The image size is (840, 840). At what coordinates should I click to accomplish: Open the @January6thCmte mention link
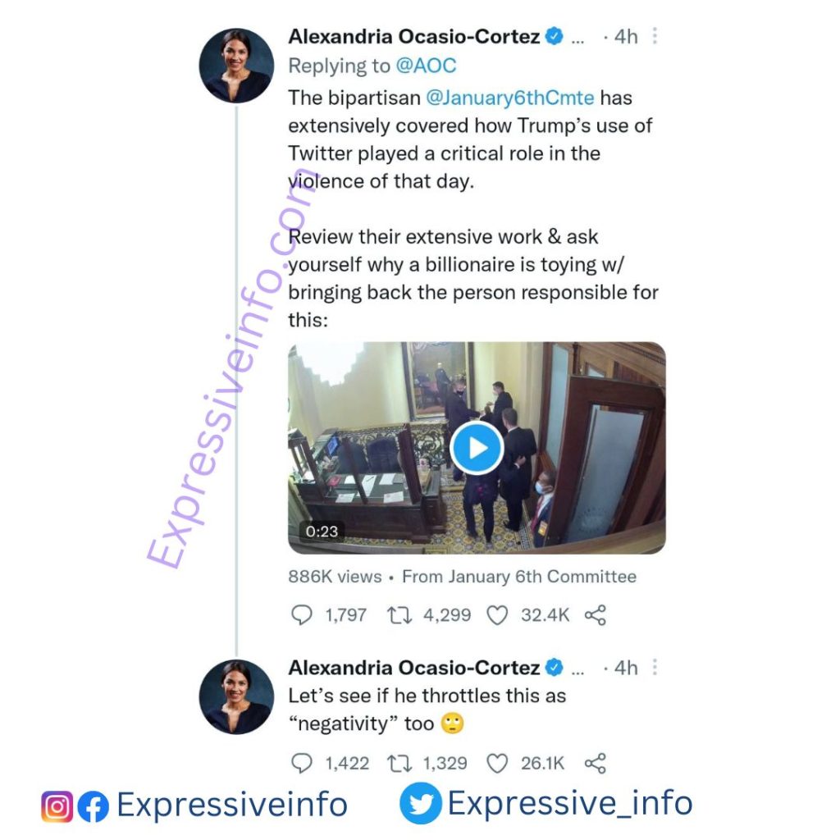click(510, 98)
